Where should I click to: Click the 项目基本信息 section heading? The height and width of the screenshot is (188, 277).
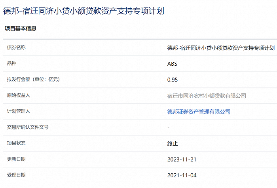[21, 28]
